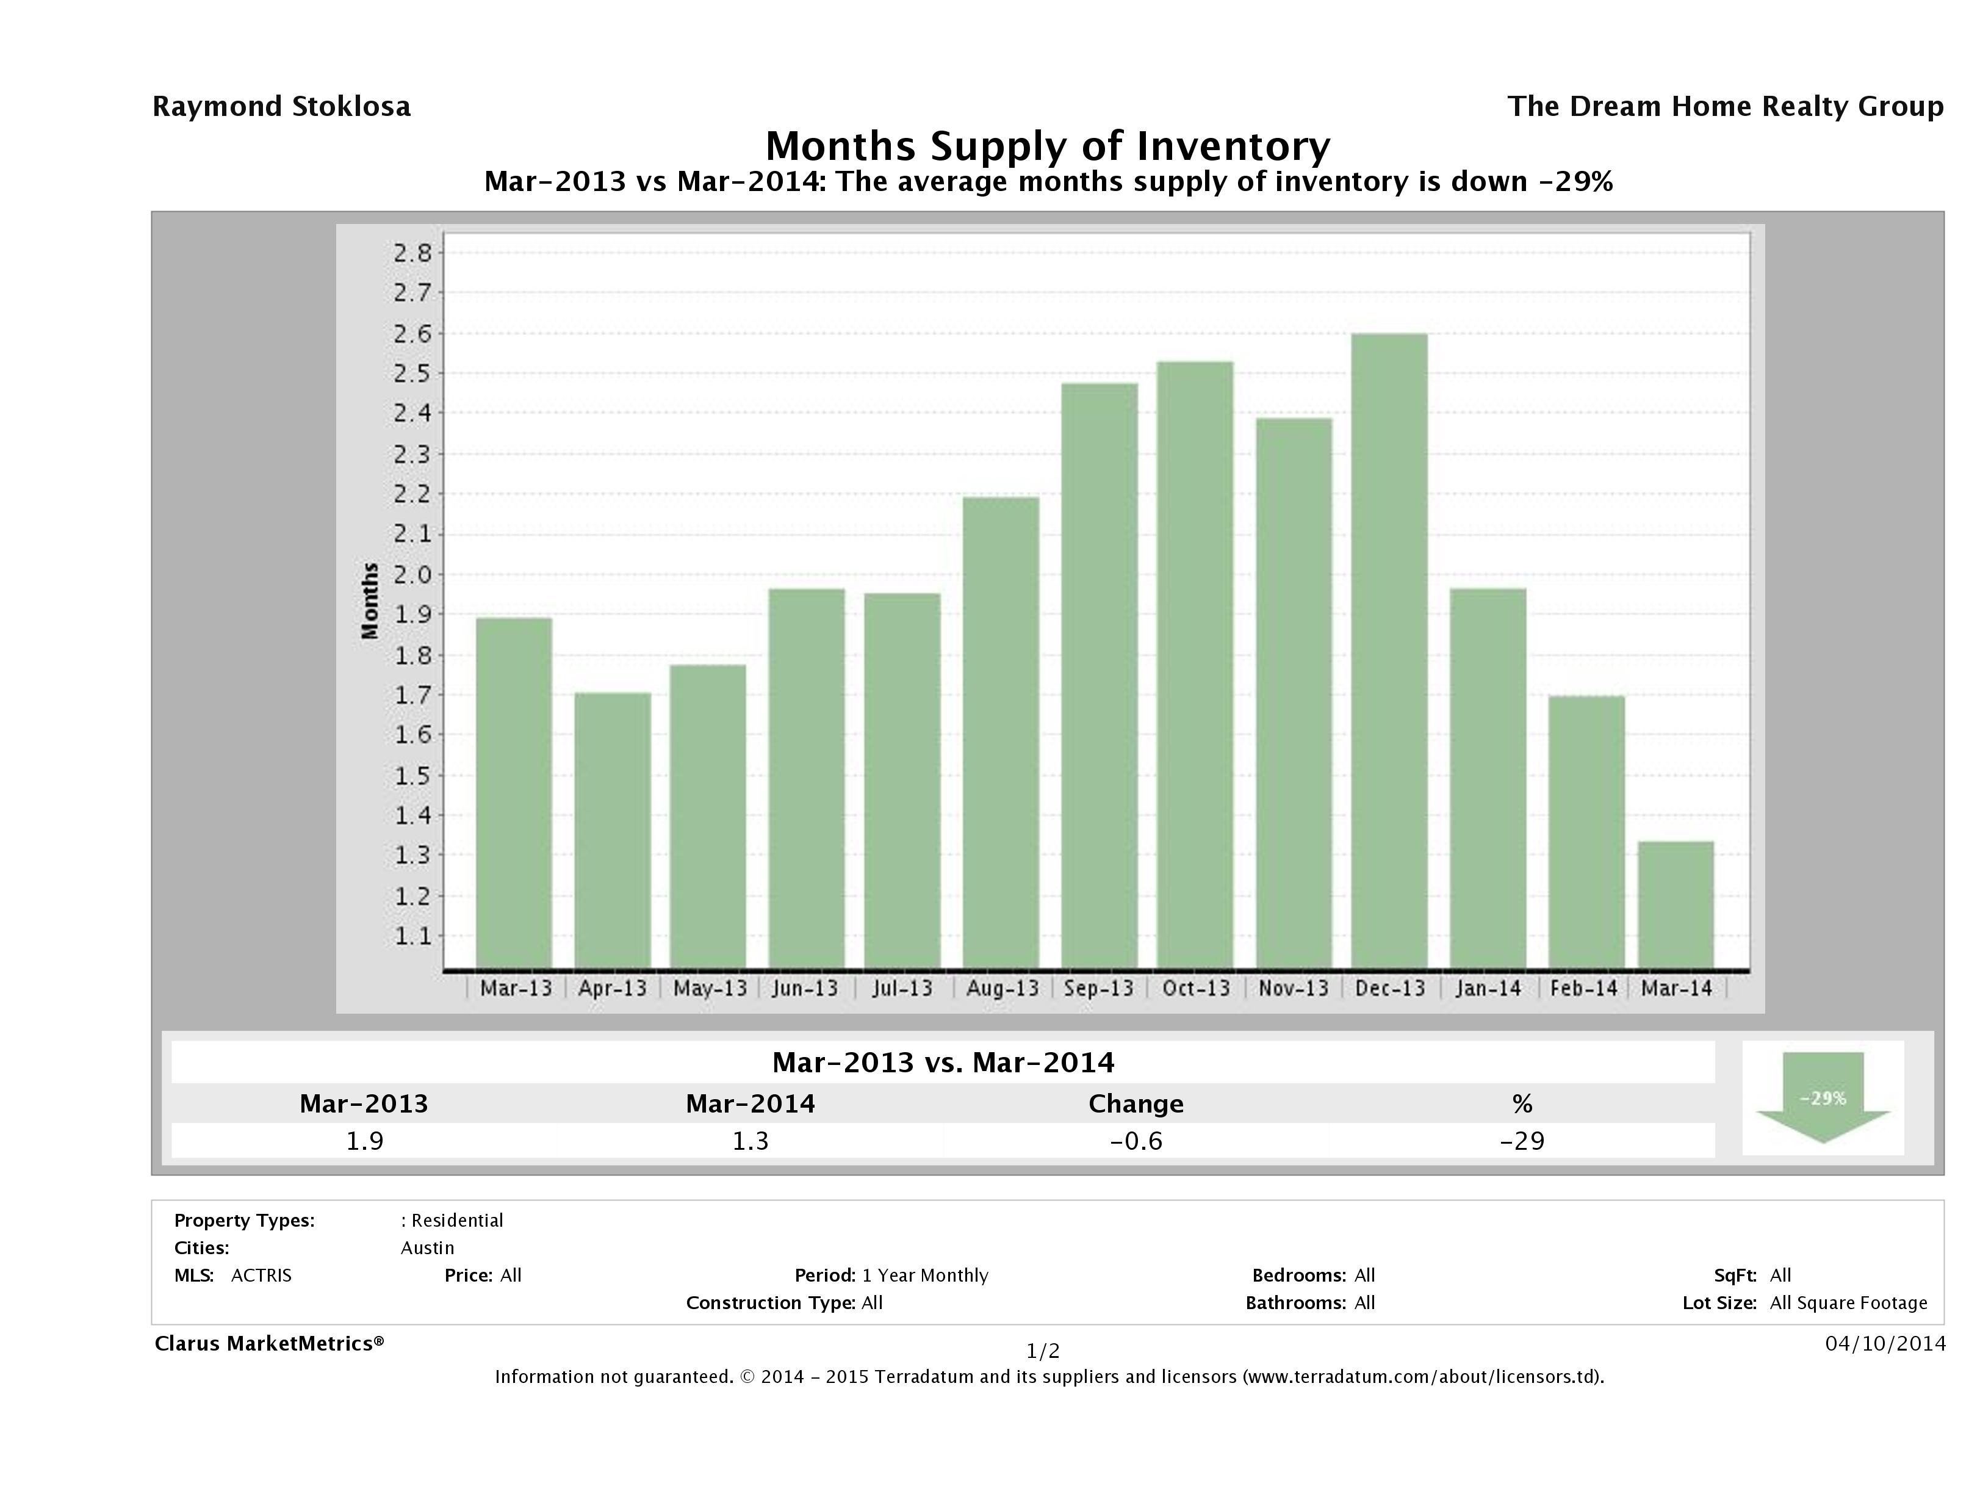Click the Months Supply of Inventory title
Screen dimensions: 1969x1494
tap(1048, 145)
